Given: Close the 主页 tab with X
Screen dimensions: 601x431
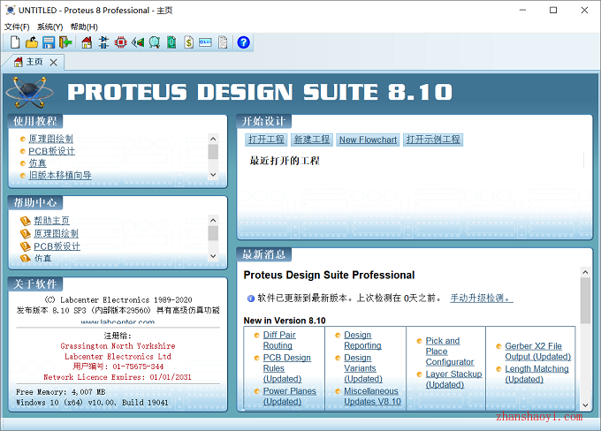Looking at the screenshot, I should coord(54,63).
